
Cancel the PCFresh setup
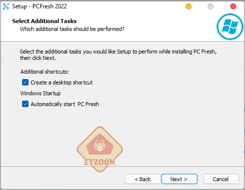(x=221, y=179)
